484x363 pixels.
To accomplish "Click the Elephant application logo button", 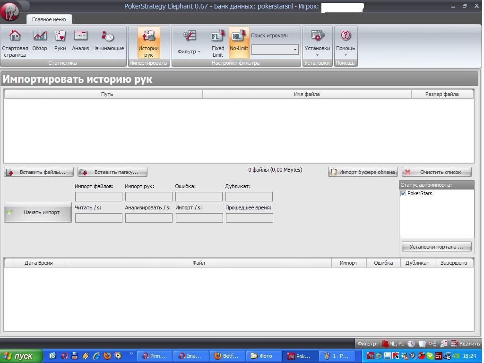I will point(9,11).
